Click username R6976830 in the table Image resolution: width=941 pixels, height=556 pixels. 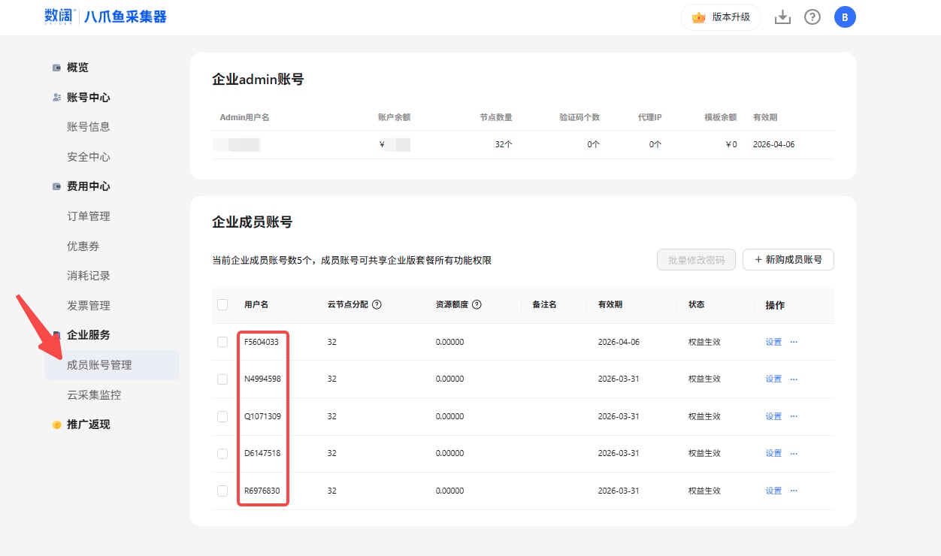pos(262,491)
